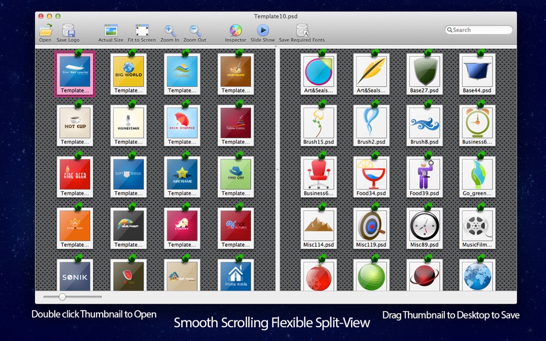Click the Misc114.psd file name label

[318, 245]
